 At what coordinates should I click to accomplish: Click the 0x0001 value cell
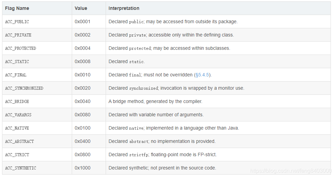pos(89,21)
